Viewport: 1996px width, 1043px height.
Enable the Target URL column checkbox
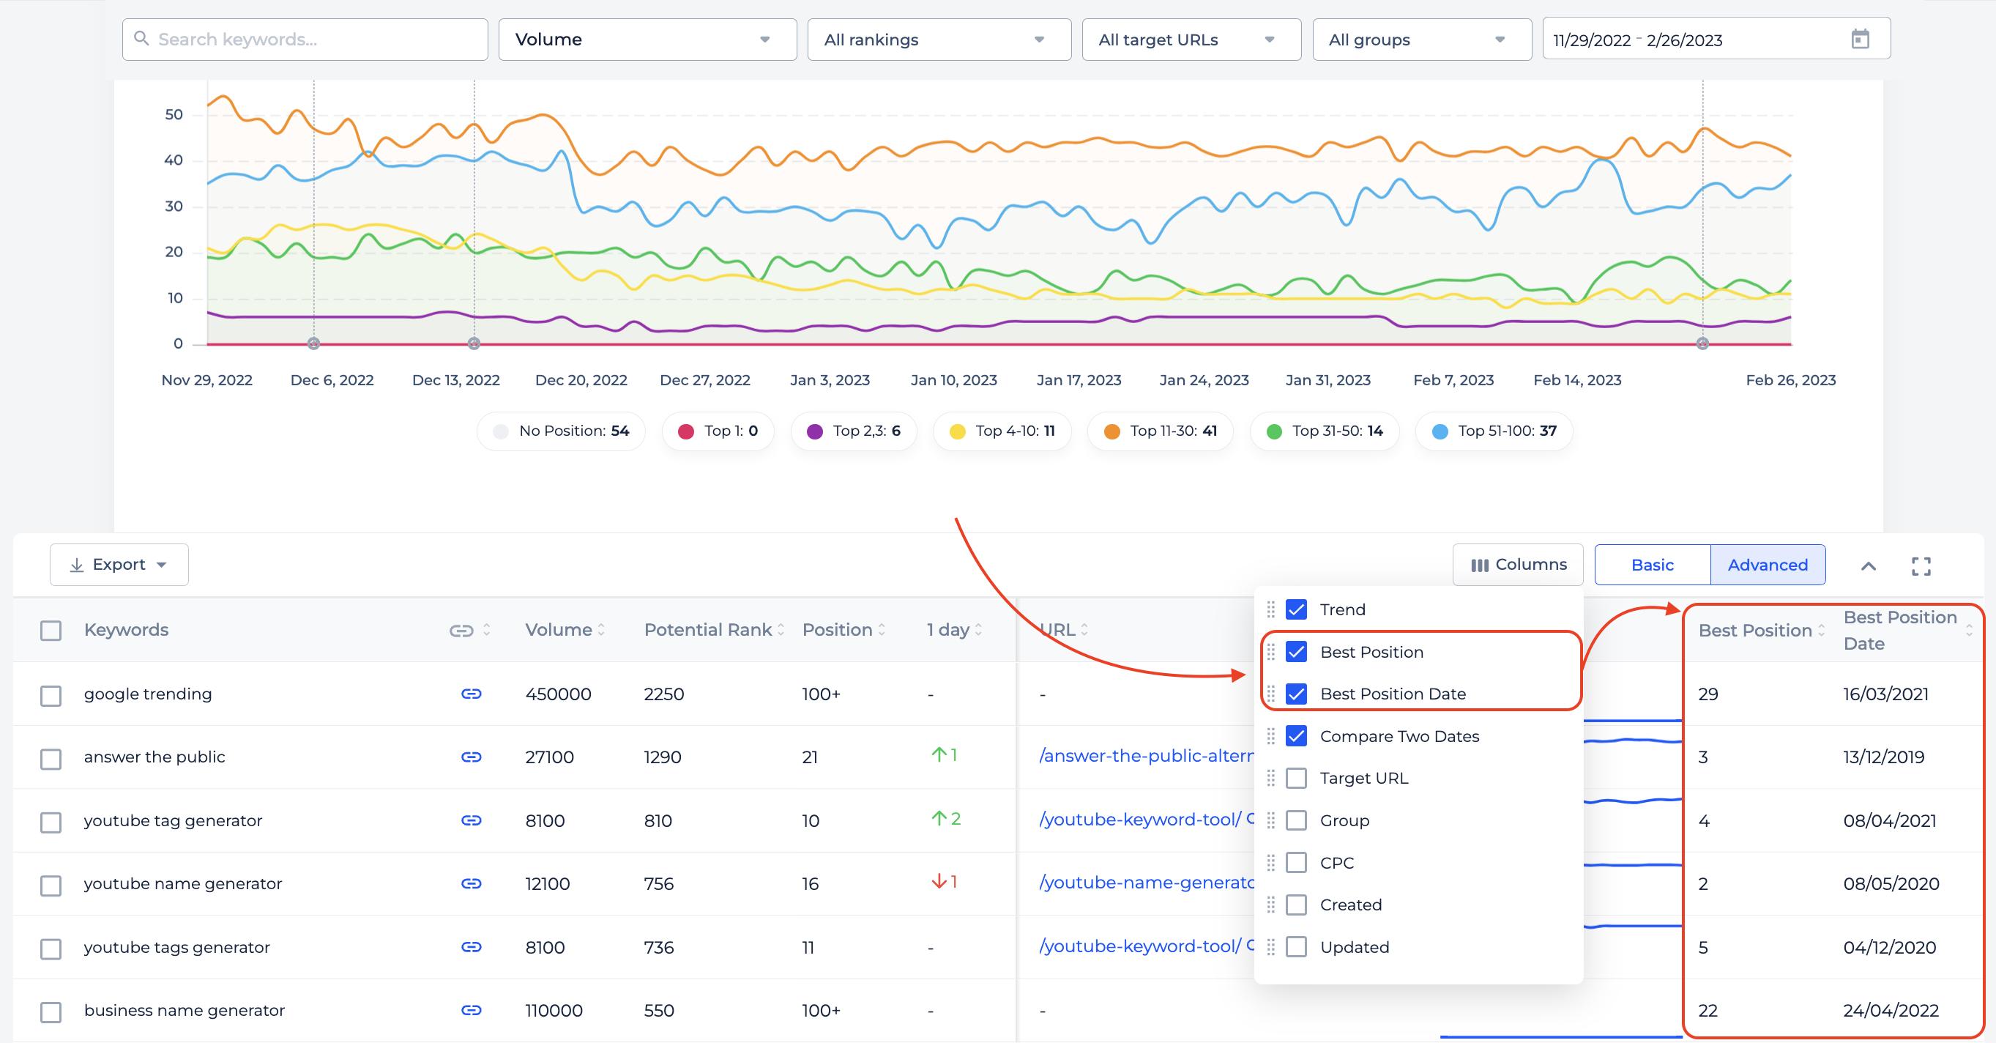tap(1296, 778)
